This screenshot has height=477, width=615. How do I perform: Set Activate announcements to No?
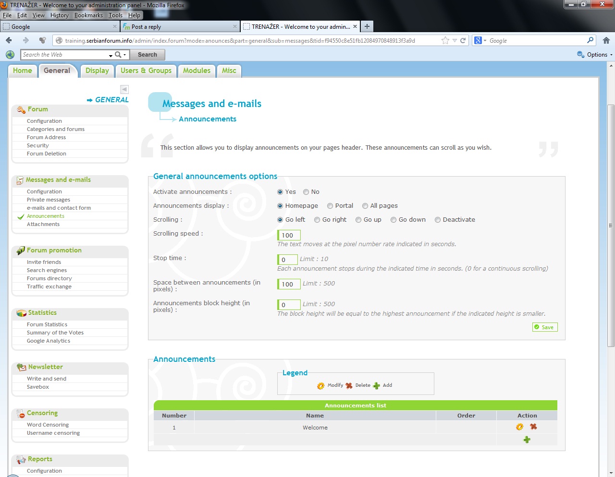306,192
